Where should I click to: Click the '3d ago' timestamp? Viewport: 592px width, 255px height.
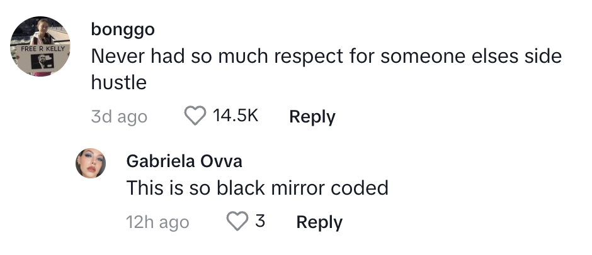[x=119, y=117]
